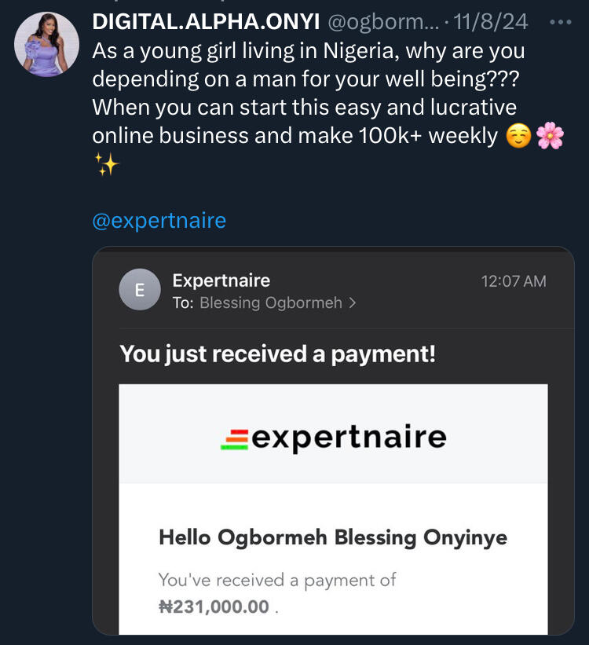Click the ₦231,000.00 payment amount
Screen dimensions: 589x645
[x=214, y=607]
